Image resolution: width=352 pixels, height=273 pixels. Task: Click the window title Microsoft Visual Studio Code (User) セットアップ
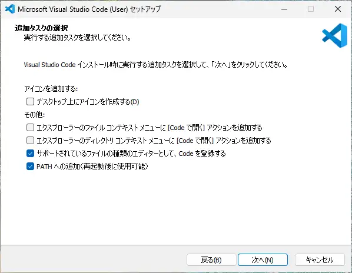89,9
